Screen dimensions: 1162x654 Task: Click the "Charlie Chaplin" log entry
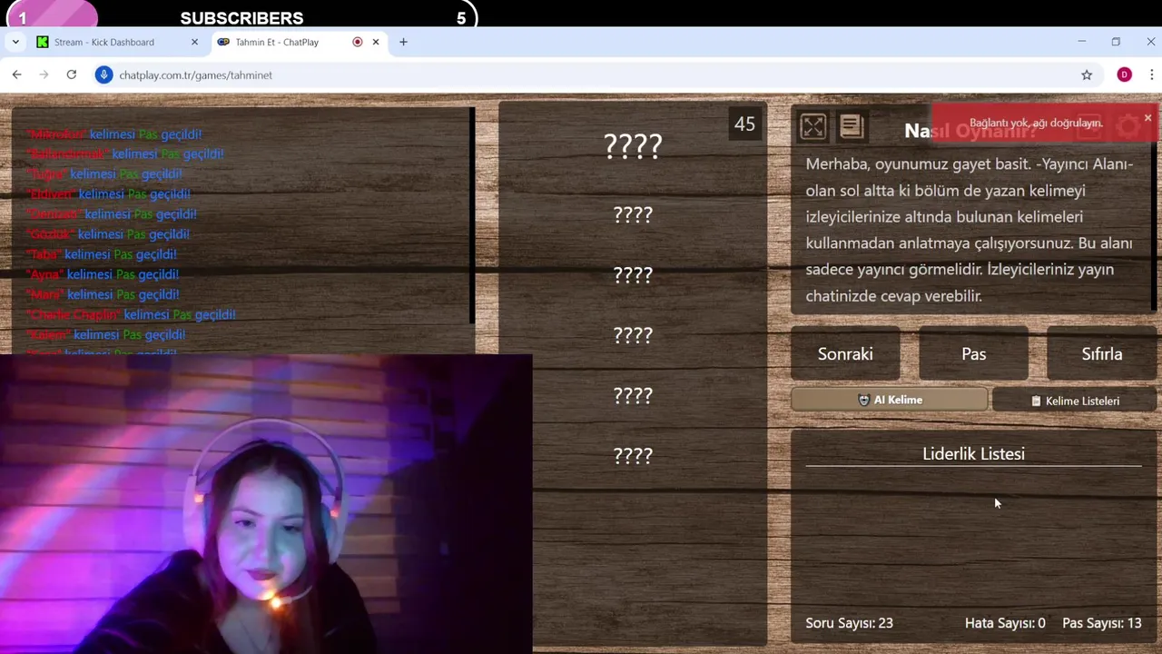[x=132, y=314]
